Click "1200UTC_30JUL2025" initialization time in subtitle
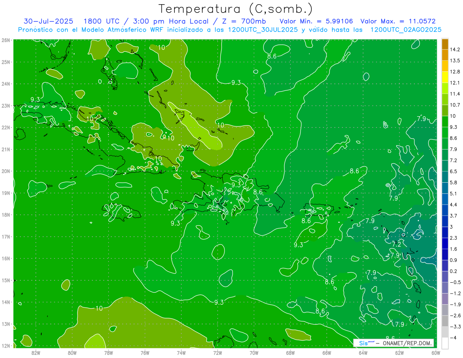Viewport: 463px width, 358px height. (x=263, y=30)
